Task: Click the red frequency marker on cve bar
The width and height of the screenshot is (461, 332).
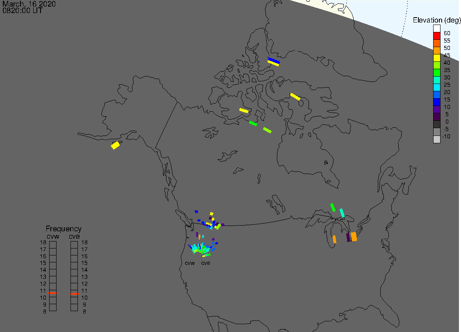Action: (75, 294)
